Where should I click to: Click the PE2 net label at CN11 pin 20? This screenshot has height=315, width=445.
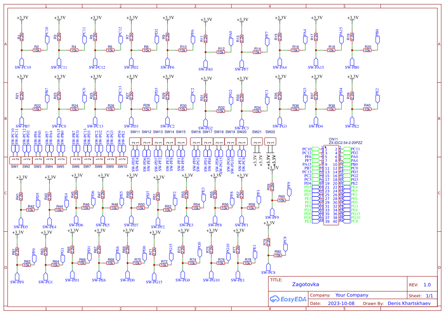point(354,183)
